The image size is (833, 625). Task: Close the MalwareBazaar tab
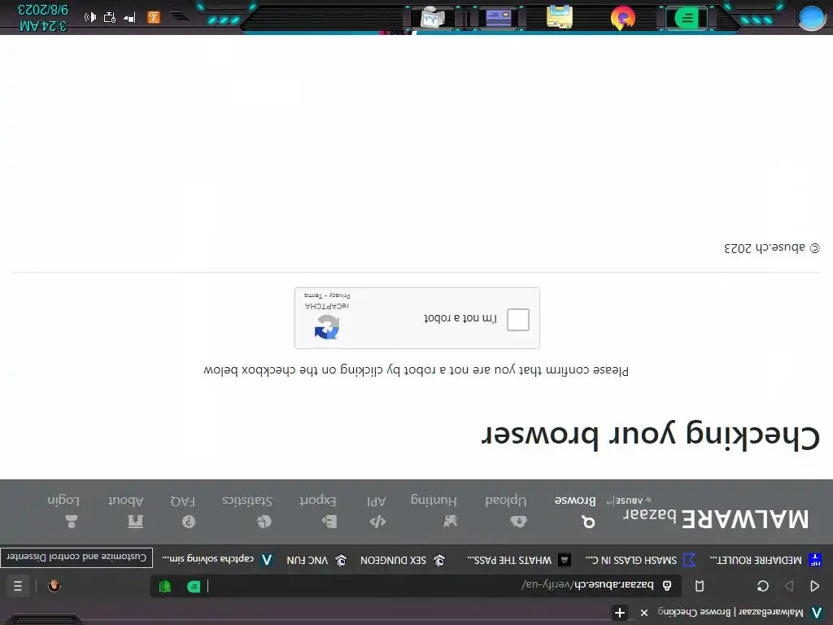pyautogui.click(x=644, y=613)
